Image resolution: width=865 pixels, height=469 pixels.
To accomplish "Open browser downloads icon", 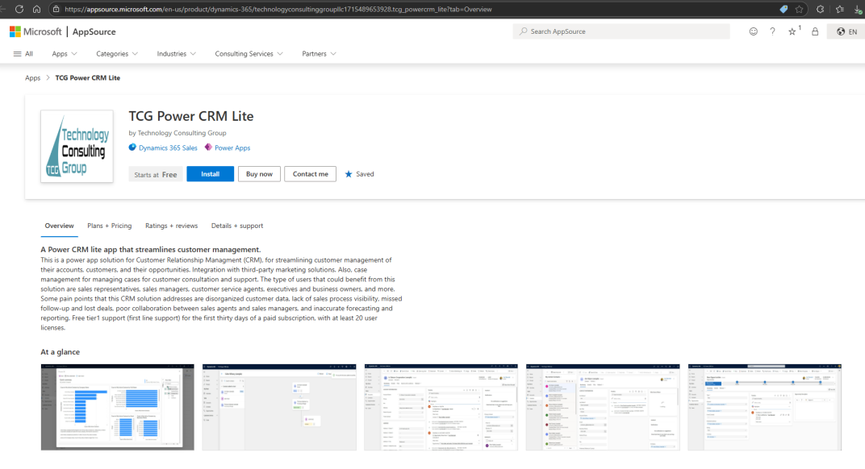I will coord(859,9).
